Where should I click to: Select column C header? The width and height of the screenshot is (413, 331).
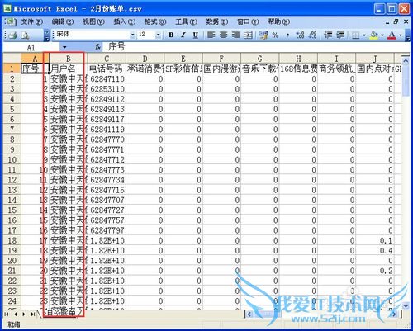click(107, 59)
